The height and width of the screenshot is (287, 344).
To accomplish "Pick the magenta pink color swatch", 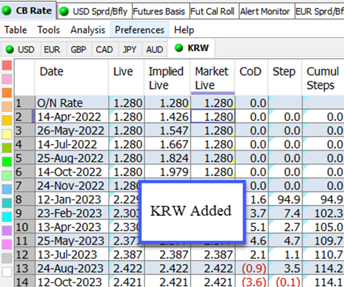I will (x=7, y=244).
